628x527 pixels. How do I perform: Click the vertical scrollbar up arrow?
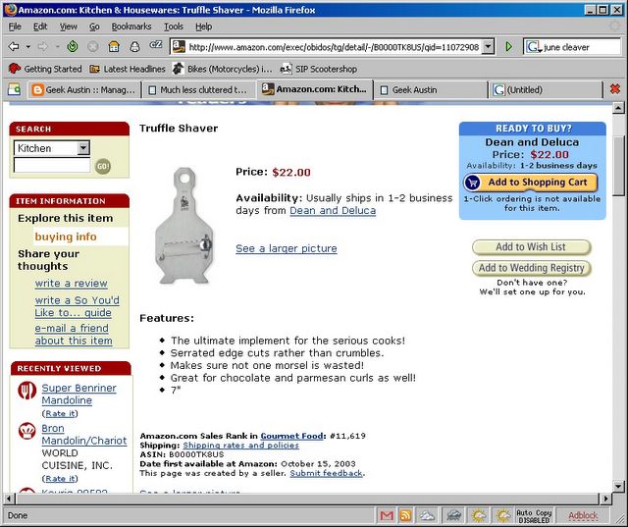618,107
